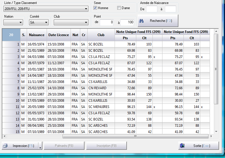Click the Point maximum field showing 100
The height and width of the screenshot is (158, 225).
click(x=127, y=22)
